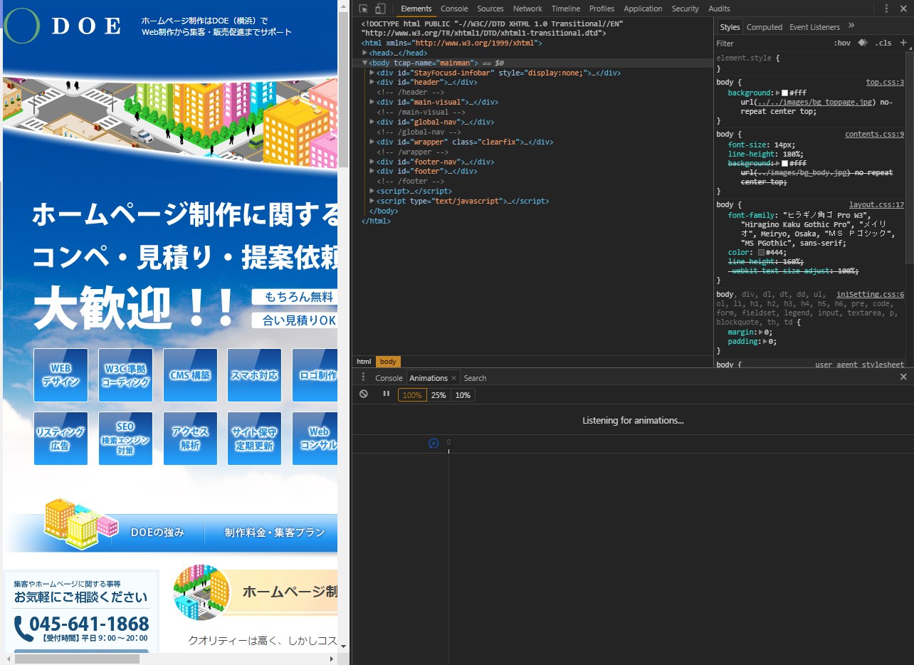Open the Network panel tab
Image resolution: width=914 pixels, height=665 pixels.
pos(527,9)
